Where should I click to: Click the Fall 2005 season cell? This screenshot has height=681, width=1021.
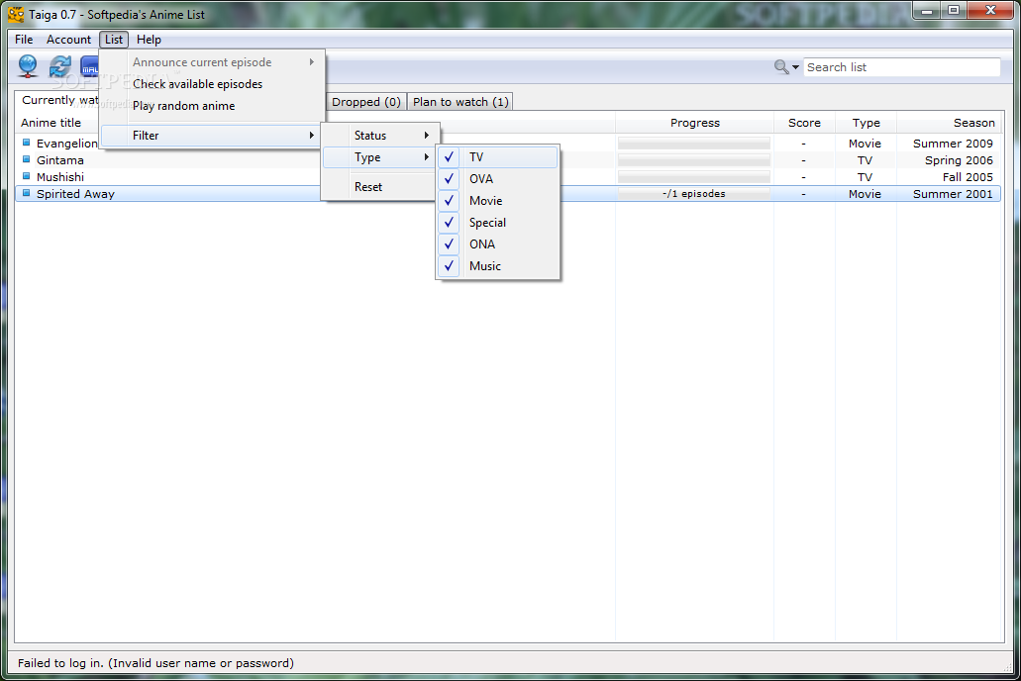click(x=968, y=177)
